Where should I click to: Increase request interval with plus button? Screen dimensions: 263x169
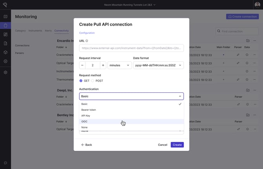103,65
